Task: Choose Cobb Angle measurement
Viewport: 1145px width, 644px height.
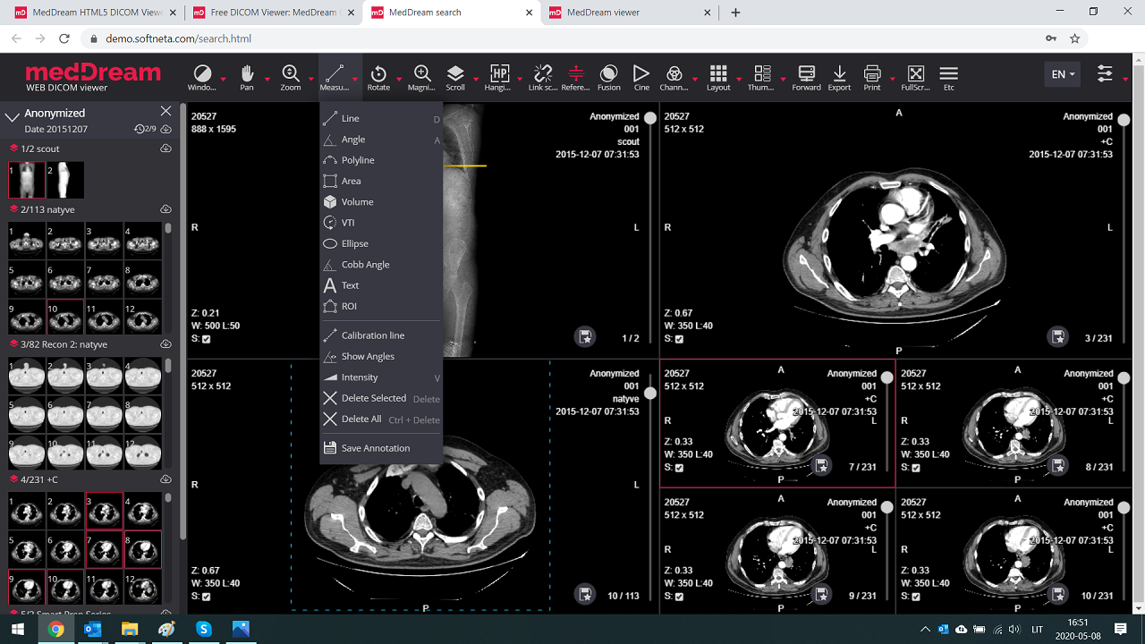Action: point(381,265)
